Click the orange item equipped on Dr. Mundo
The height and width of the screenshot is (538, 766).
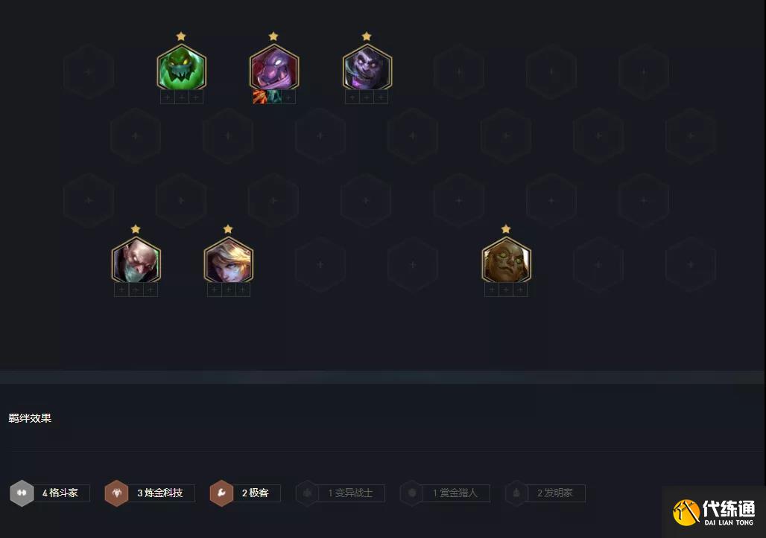(260, 97)
